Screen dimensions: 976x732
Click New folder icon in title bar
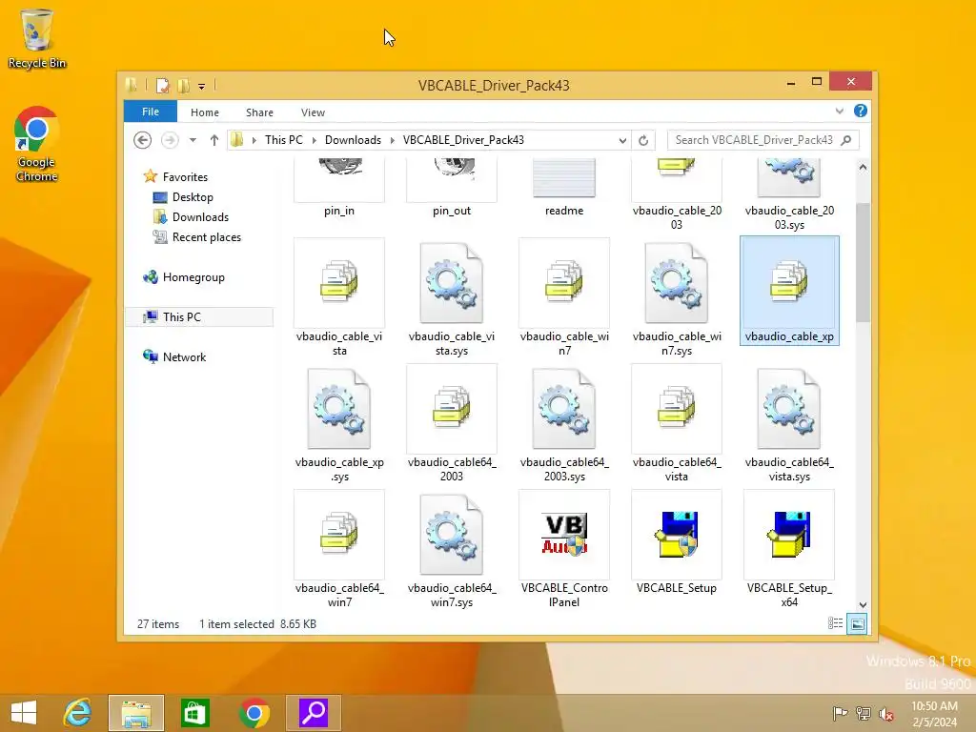[x=183, y=85]
